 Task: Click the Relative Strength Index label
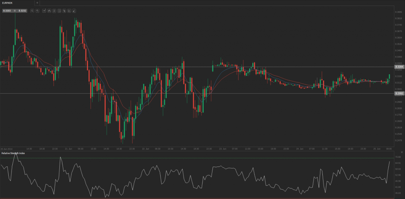[x=13, y=153]
